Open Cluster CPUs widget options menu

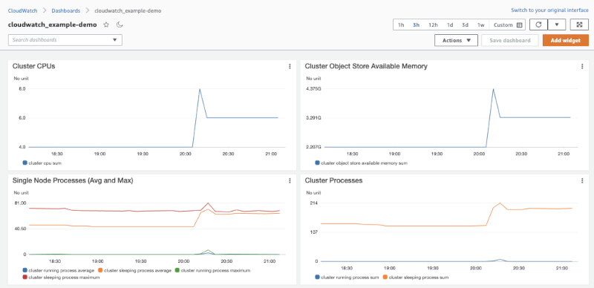[290, 66]
